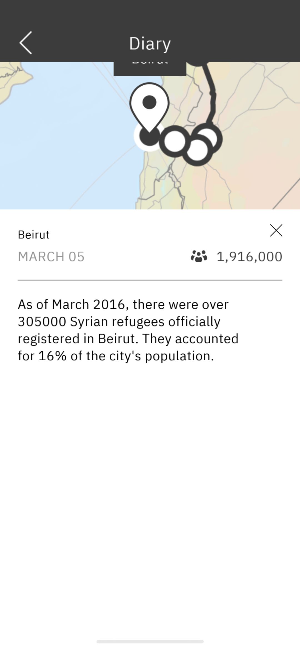Select white route marker right of Beirut
300x649 pixels.
(174, 141)
